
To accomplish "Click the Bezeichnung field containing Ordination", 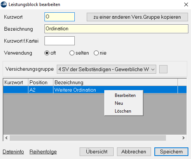I will click(x=116, y=29).
